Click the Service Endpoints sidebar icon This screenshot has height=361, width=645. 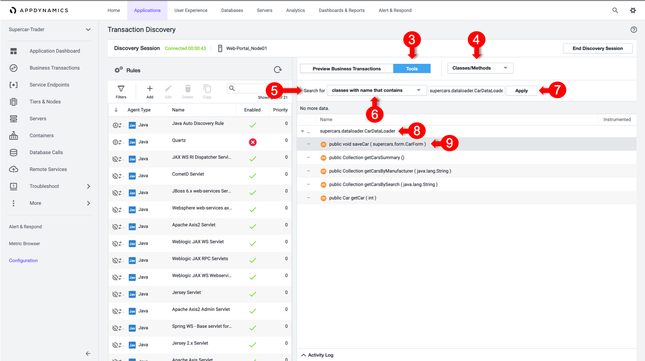click(x=14, y=85)
